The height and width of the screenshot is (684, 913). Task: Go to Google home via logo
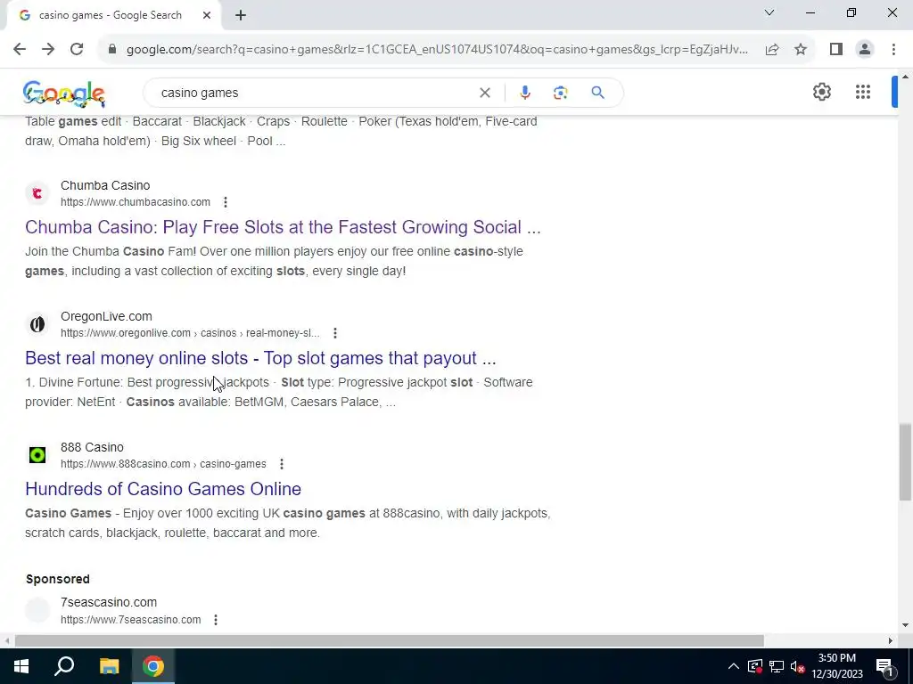coord(64,93)
